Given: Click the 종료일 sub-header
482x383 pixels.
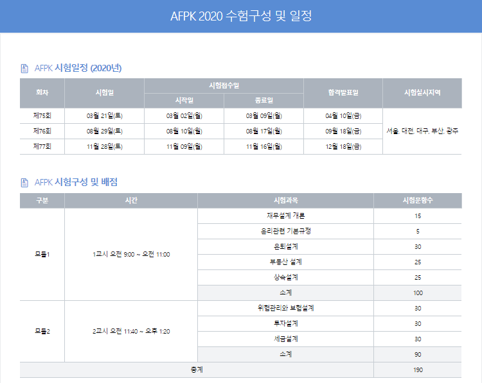Looking at the screenshot, I should click(263, 100).
